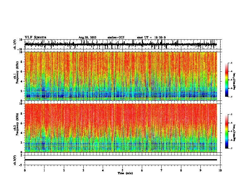Click the date 'Aug.20, 2023' header
This screenshot has height=191, width=248.
(87, 37)
